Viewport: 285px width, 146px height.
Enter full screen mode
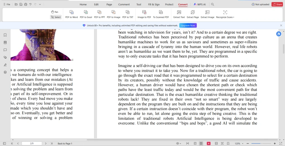(x=281, y=143)
